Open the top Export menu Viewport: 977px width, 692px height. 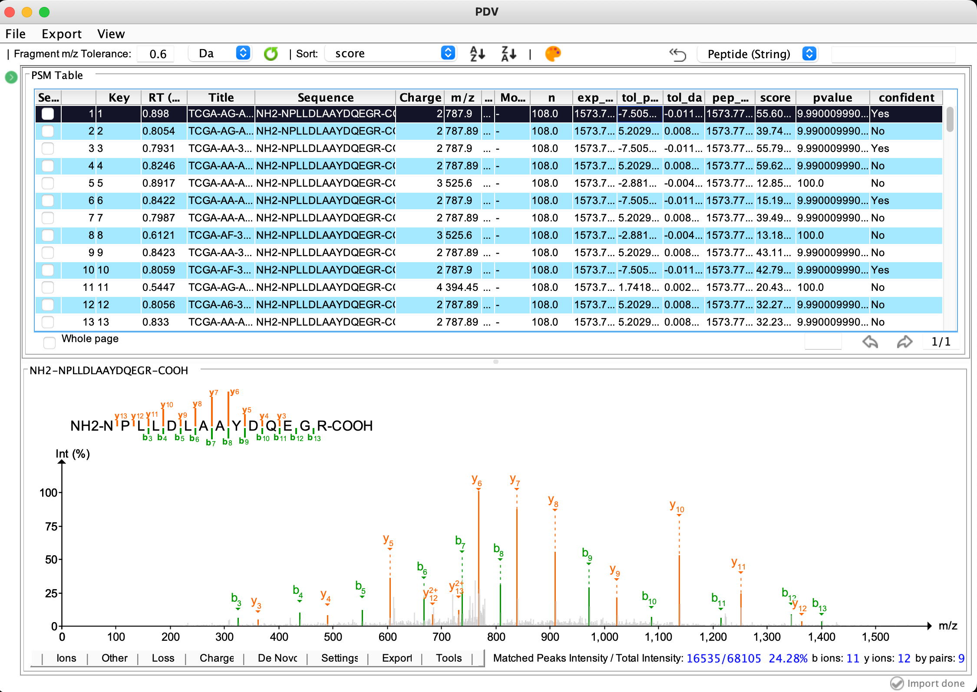tap(62, 34)
